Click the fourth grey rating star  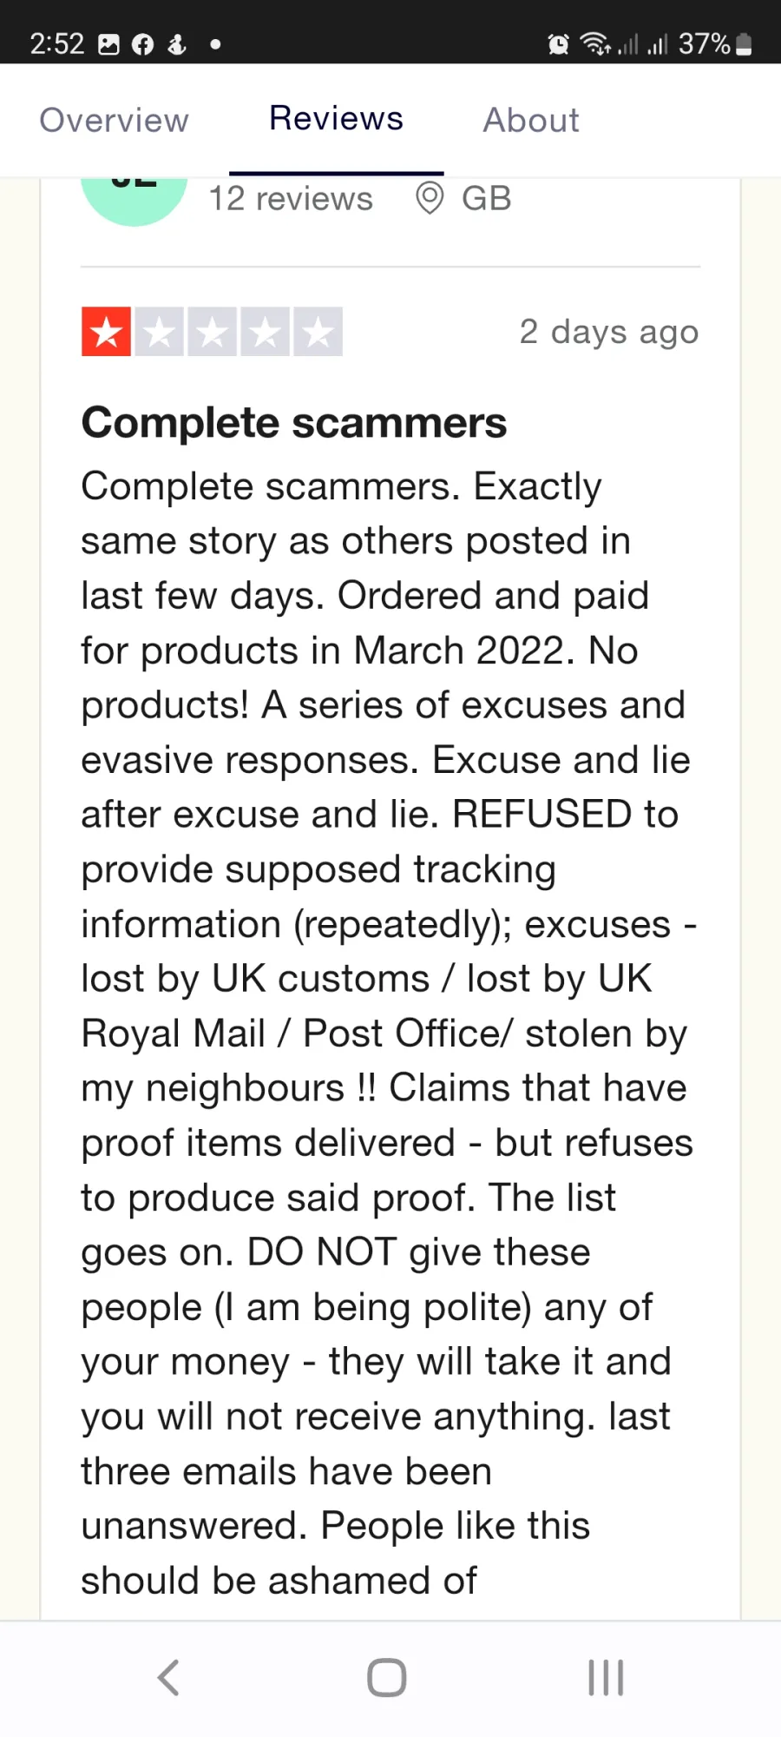[266, 332]
